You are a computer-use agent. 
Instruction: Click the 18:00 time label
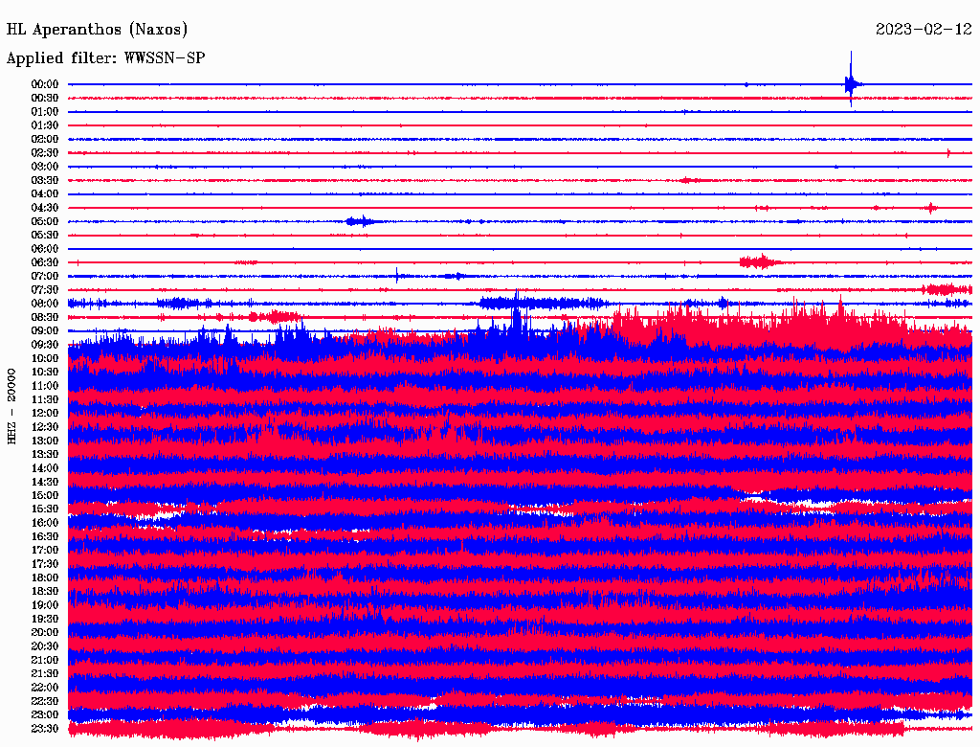pos(45,577)
